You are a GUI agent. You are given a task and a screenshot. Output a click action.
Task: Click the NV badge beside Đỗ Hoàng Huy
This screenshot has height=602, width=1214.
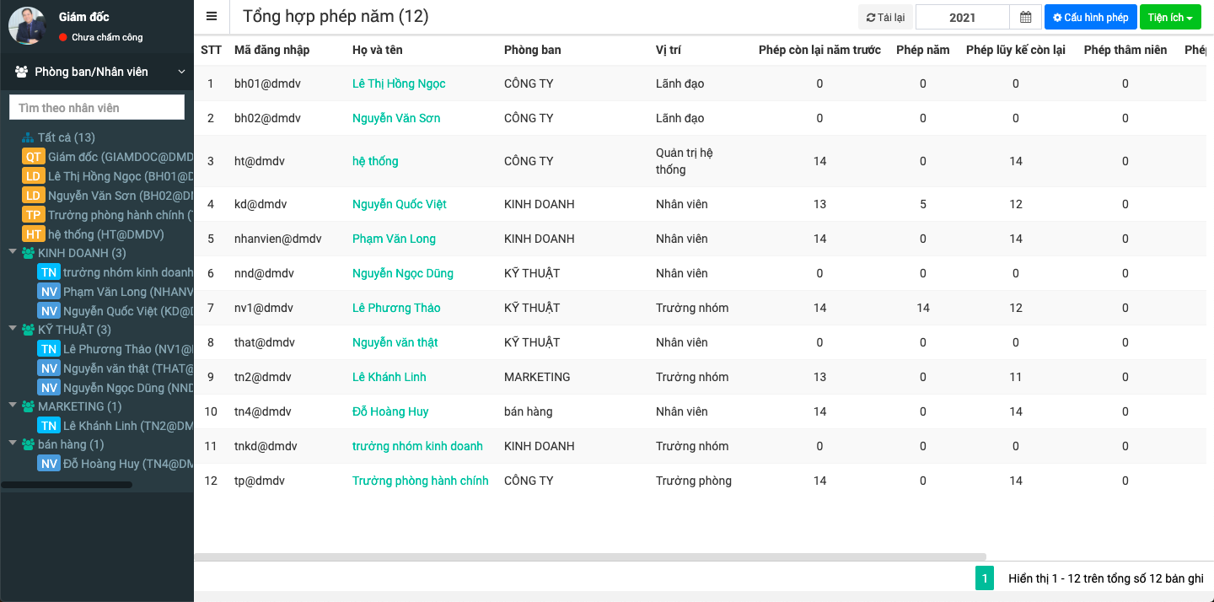point(49,464)
